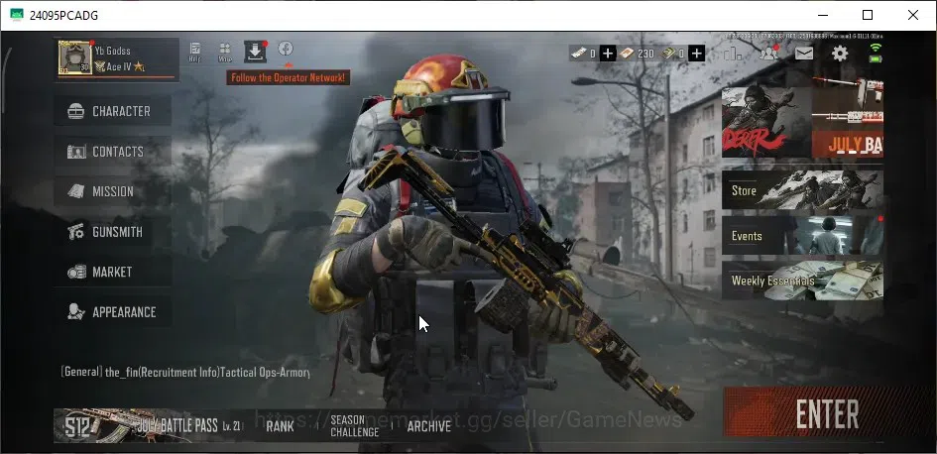The height and width of the screenshot is (454, 937).
Task: Go to the MISSION menu
Action: coord(113,191)
